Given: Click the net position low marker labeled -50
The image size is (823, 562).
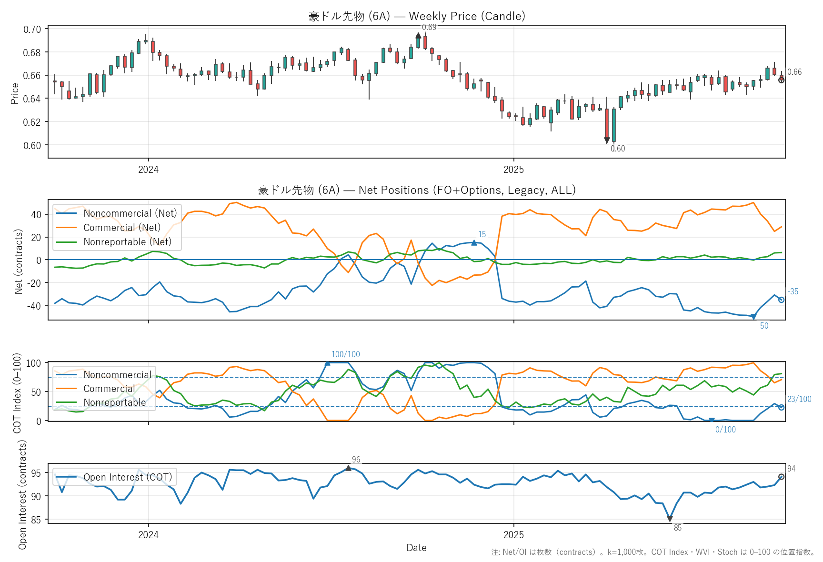Looking at the screenshot, I should [x=753, y=317].
